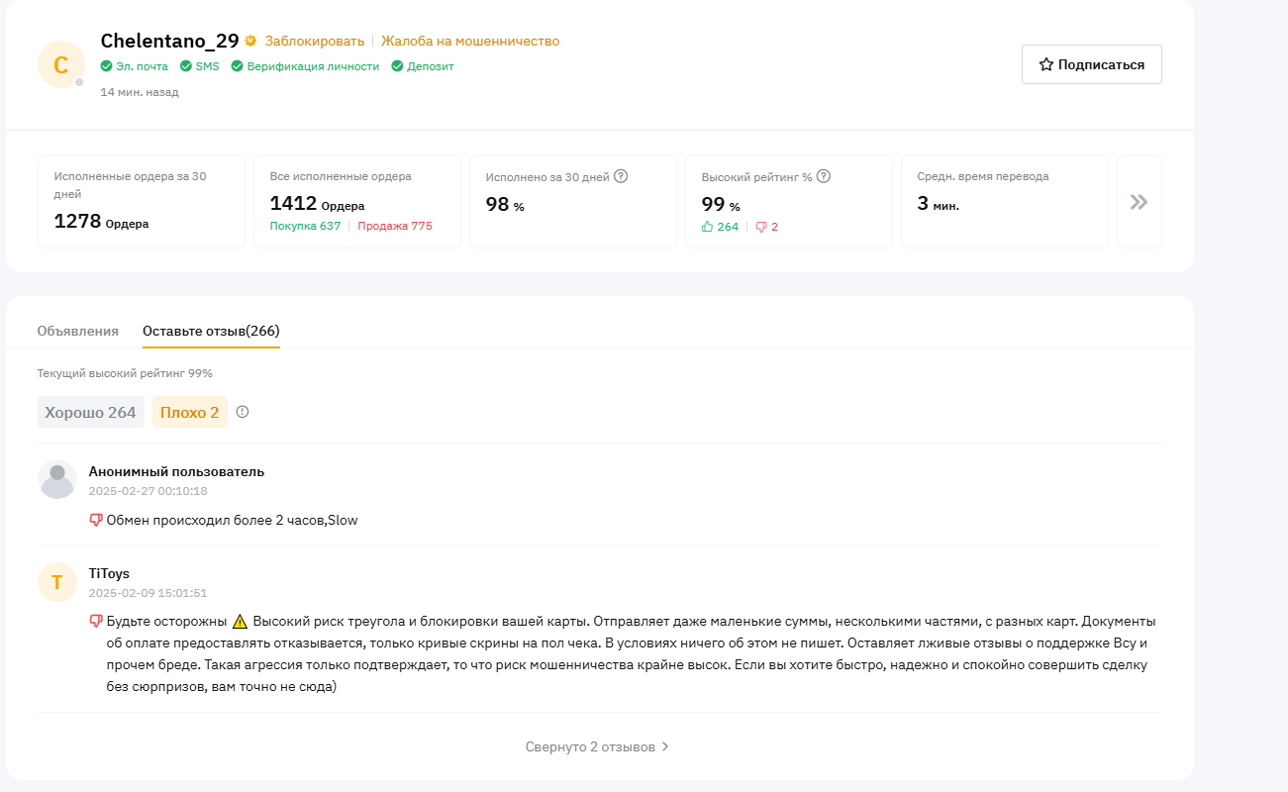
Task: Click the help icon next to "Исполнено за 30 дней"
Action: (621, 176)
